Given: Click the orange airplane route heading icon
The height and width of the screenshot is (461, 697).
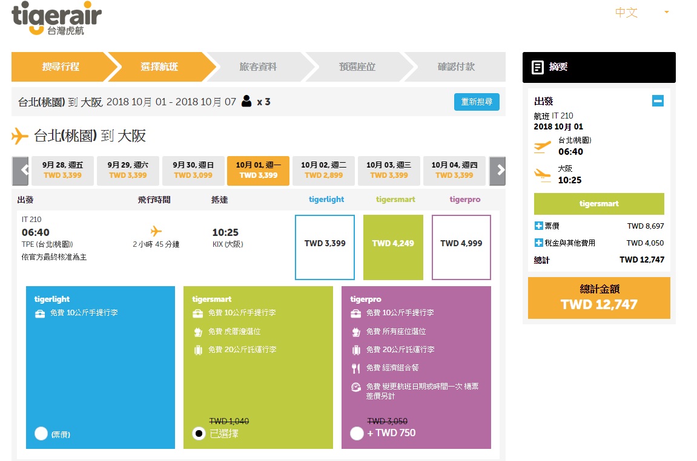Looking at the screenshot, I should coord(20,136).
